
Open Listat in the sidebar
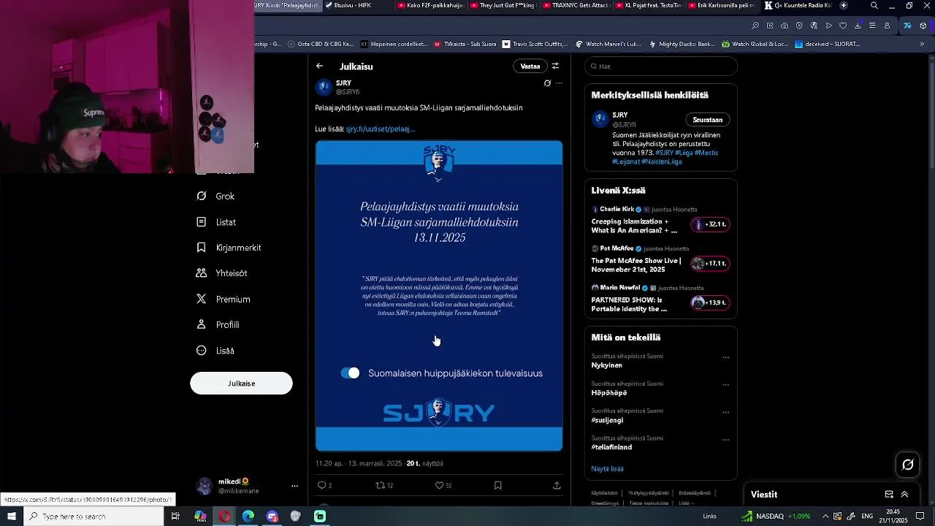pyautogui.click(x=217, y=222)
